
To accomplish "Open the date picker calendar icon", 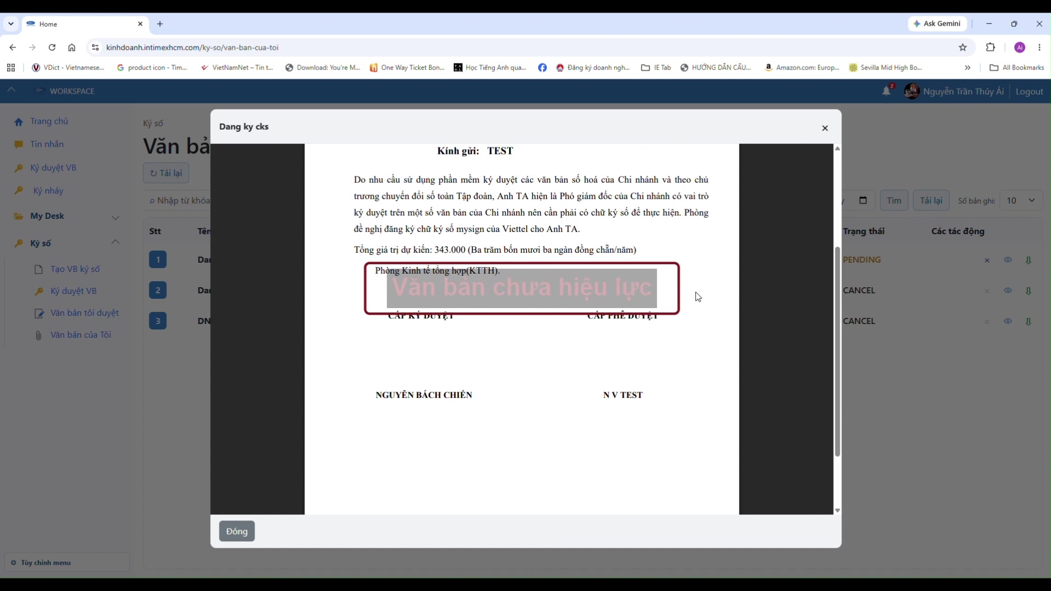I will [x=863, y=200].
